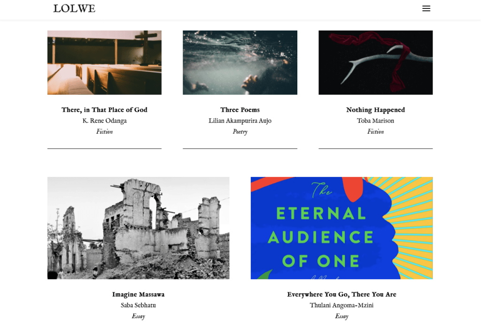Open the ruined building photograph
The height and width of the screenshot is (327, 481).
coord(139,228)
